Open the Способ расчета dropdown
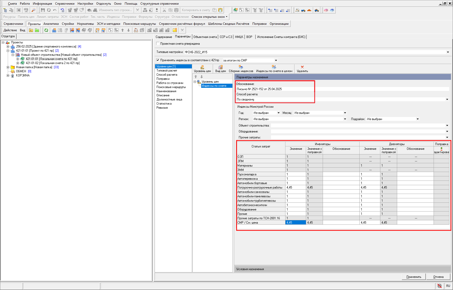 [447, 99]
